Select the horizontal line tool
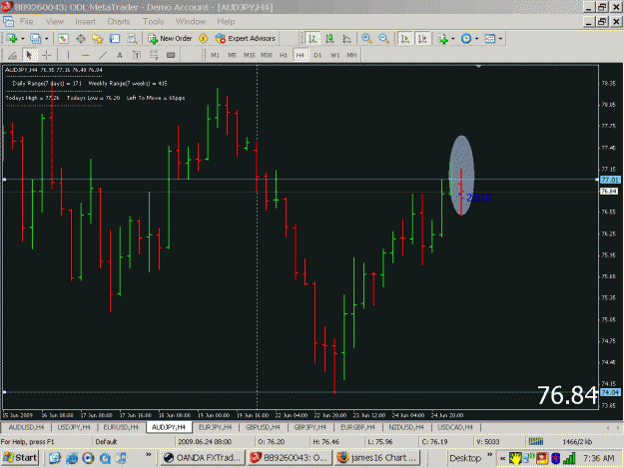The width and height of the screenshot is (624, 468). pyautogui.click(x=85, y=55)
